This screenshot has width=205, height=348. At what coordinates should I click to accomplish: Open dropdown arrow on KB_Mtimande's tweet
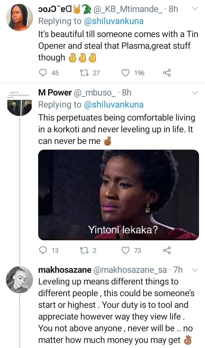tap(195, 9)
